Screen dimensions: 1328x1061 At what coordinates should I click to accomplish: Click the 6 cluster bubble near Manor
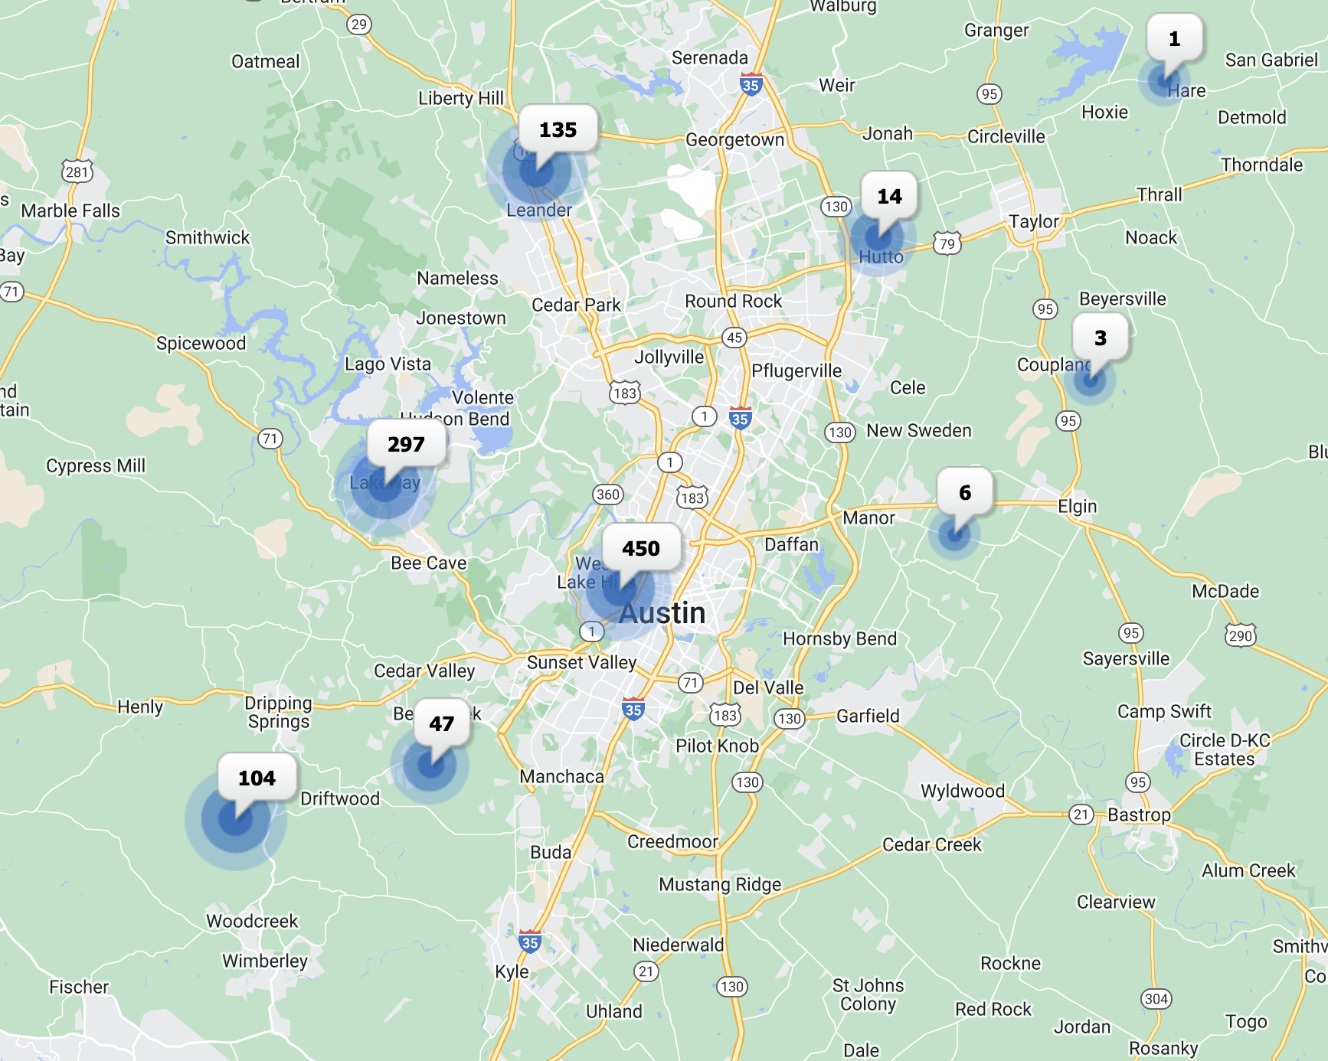(964, 493)
